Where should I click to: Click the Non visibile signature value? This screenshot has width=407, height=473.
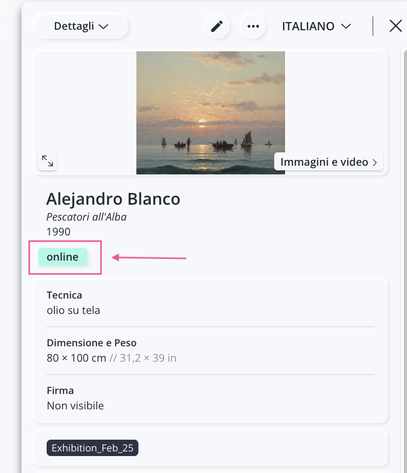coord(75,406)
